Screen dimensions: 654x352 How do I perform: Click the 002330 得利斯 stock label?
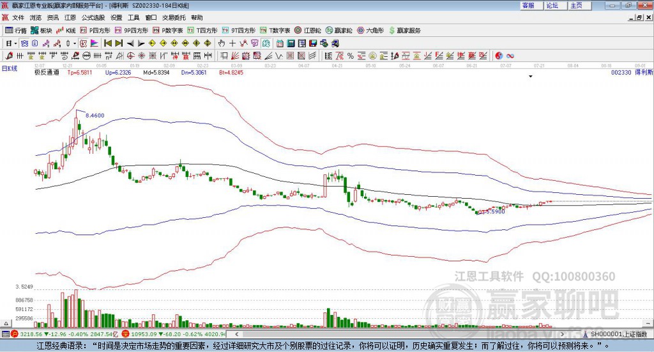click(x=632, y=73)
